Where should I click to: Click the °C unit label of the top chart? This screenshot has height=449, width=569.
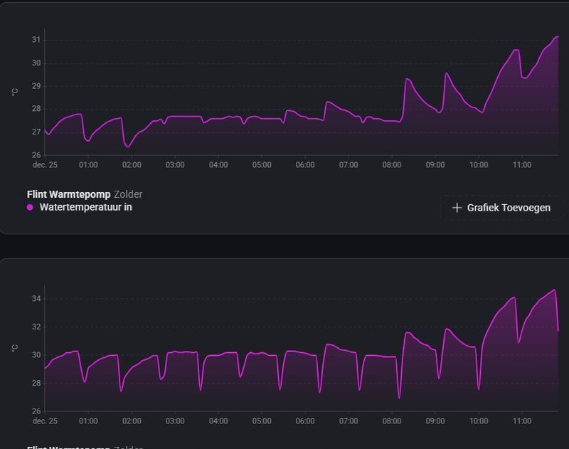coord(15,93)
